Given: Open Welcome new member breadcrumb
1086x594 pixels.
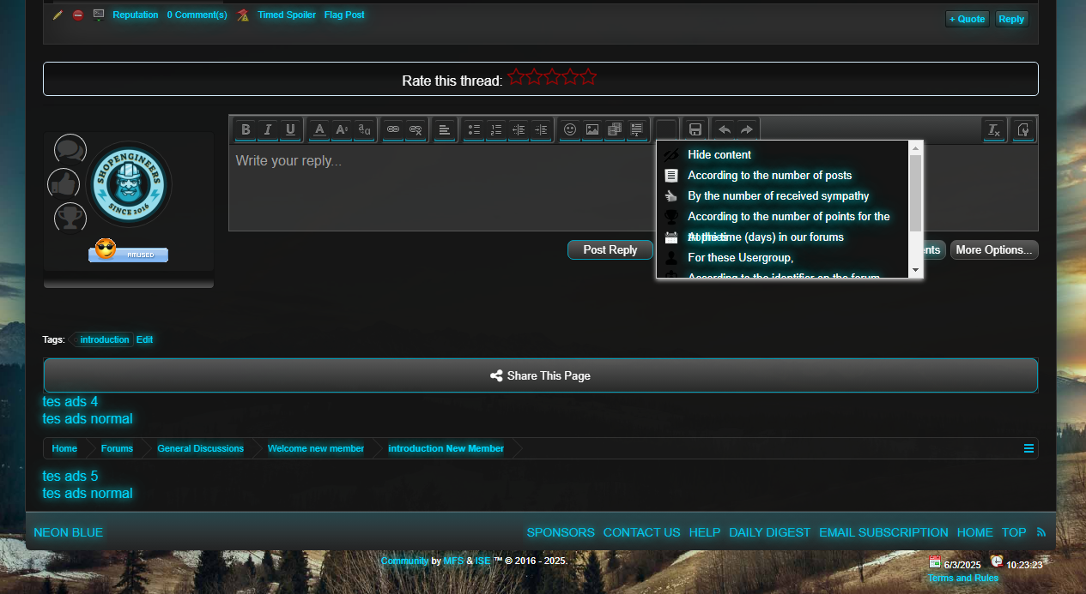Looking at the screenshot, I should pos(316,448).
